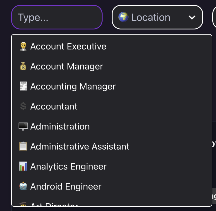Select Account Executive from the list

pos(68,46)
